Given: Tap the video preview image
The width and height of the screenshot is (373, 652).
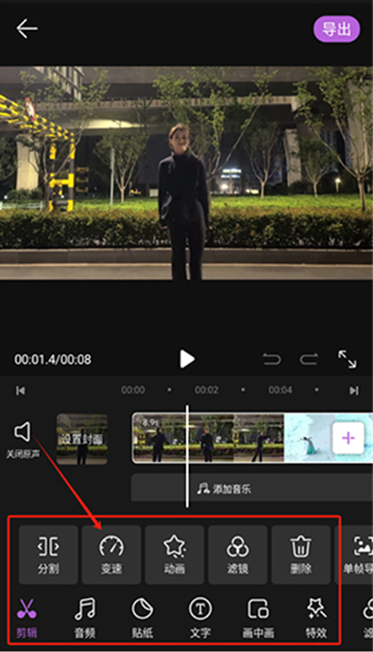Looking at the screenshot, I should (x=187, y=173).
